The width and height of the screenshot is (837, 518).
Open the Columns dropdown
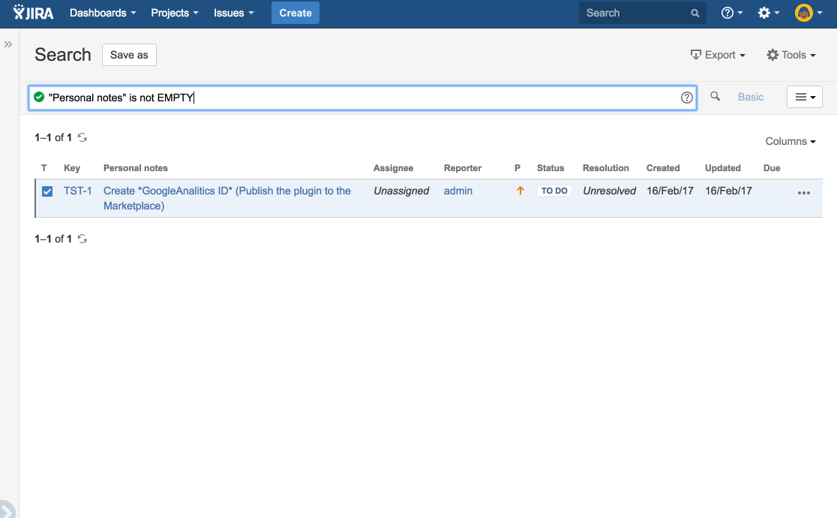click(x=790, y=141)
